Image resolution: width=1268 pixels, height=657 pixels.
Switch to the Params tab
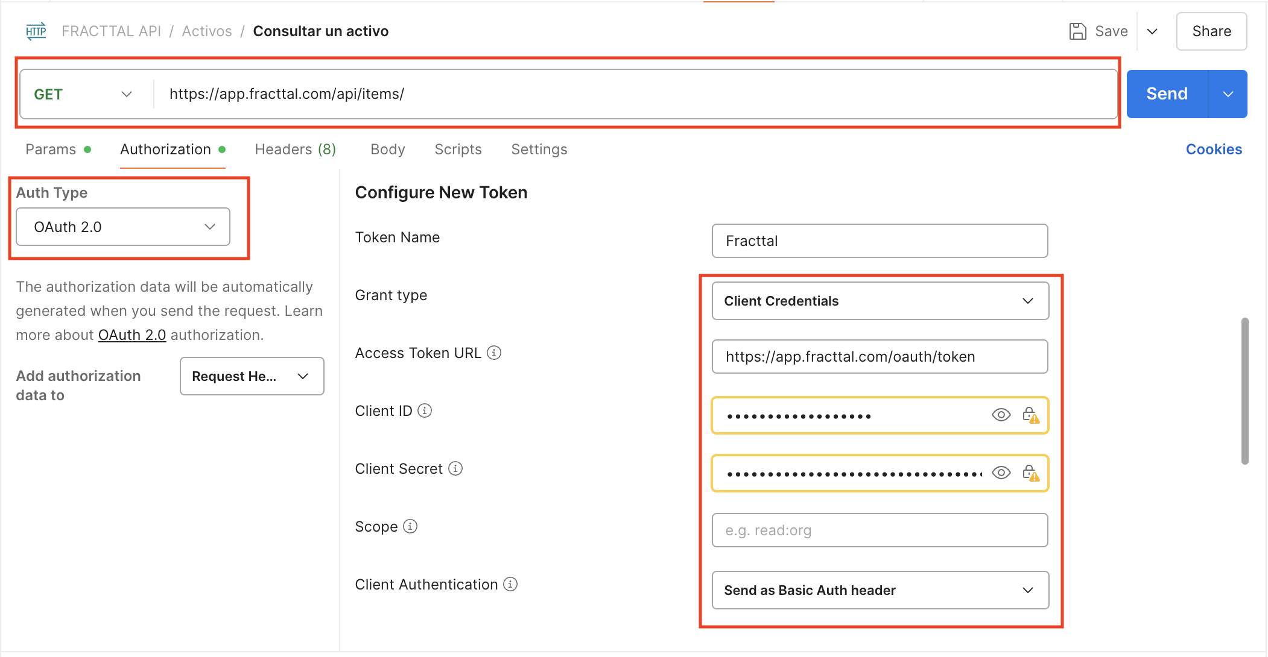tap(57, 149)
